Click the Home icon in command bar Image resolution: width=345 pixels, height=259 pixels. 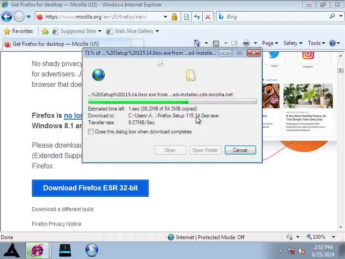point(197,43)
